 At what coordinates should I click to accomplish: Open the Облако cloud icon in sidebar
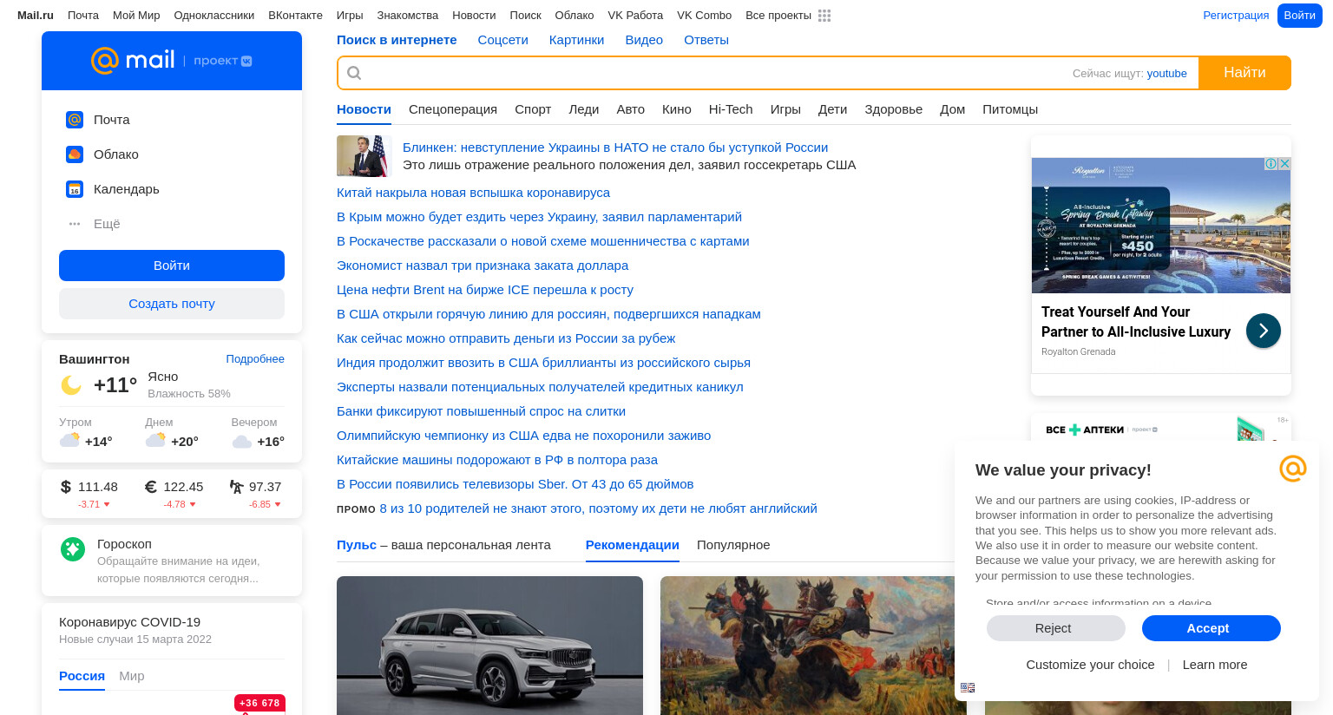[x=75, y=154]
